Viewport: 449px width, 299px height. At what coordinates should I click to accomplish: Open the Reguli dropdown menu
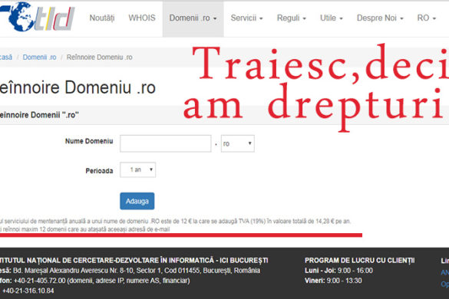[x=292, y=18]
